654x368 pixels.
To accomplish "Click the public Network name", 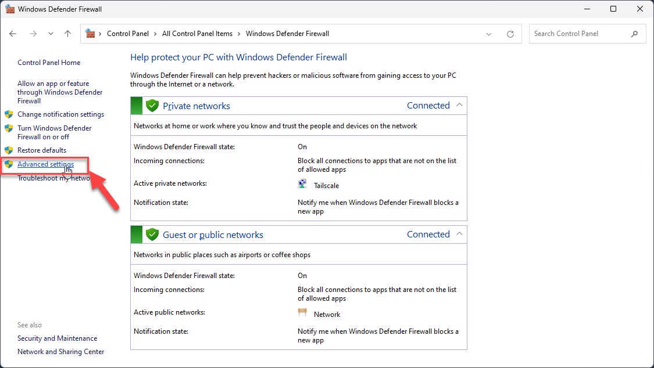I will point(327,315).
